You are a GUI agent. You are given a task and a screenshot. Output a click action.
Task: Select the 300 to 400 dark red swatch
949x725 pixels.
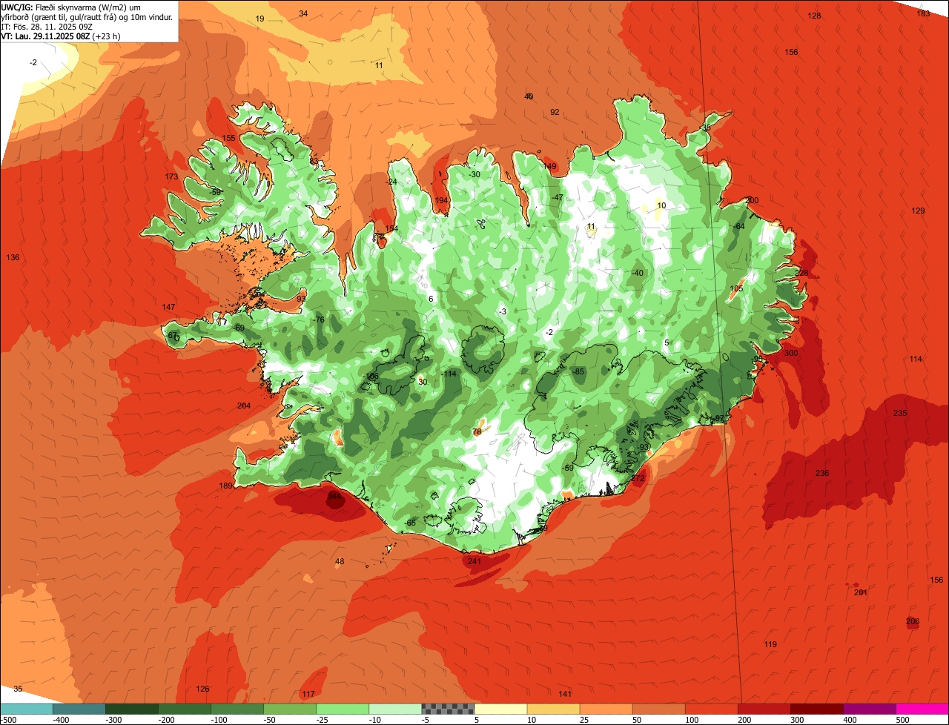pos(816,709)
